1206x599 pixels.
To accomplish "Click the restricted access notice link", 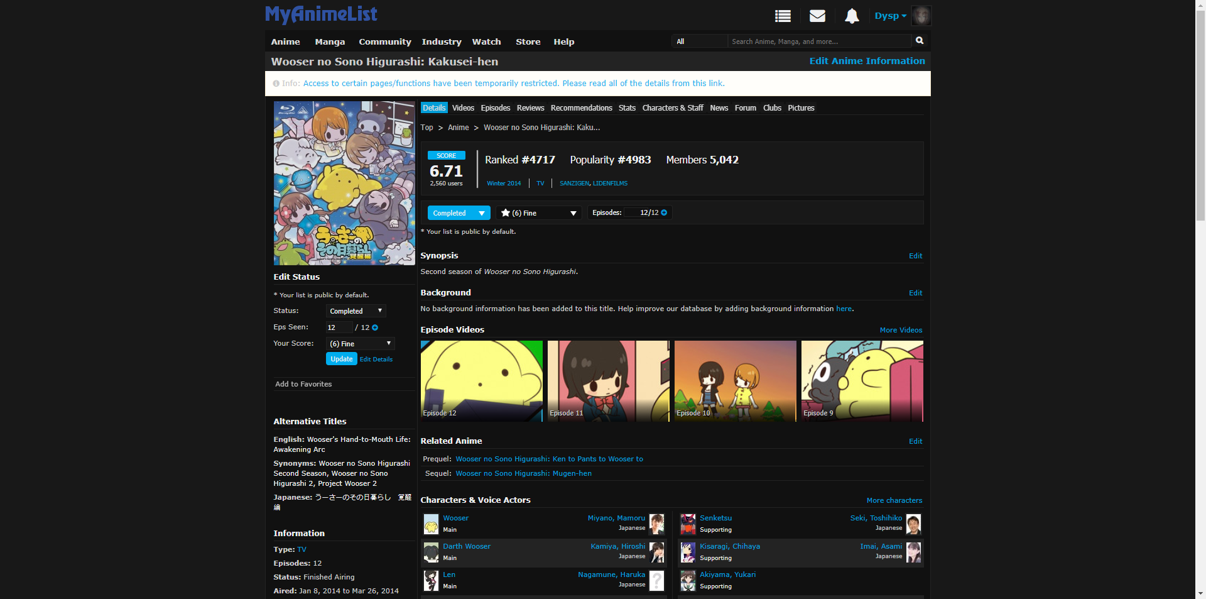I will click(514, 84).
